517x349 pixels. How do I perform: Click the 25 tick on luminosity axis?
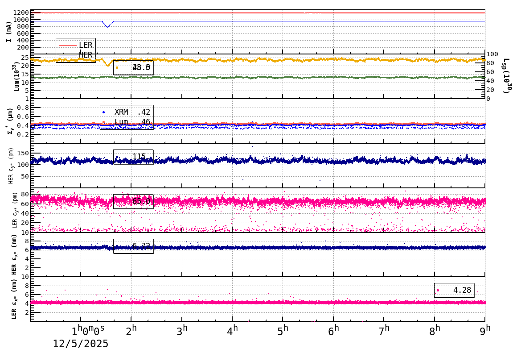pyautogui.click(x=25, y=58)
